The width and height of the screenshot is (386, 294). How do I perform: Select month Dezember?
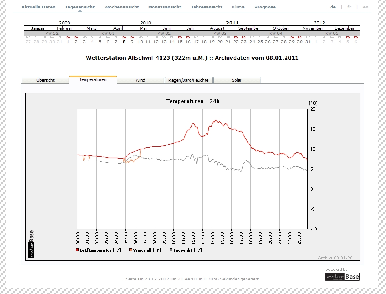coord(344,28)
